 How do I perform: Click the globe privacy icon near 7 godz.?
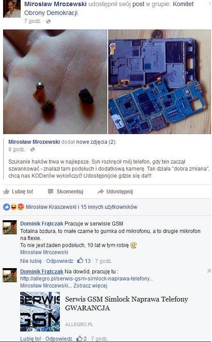pos(48,22)
